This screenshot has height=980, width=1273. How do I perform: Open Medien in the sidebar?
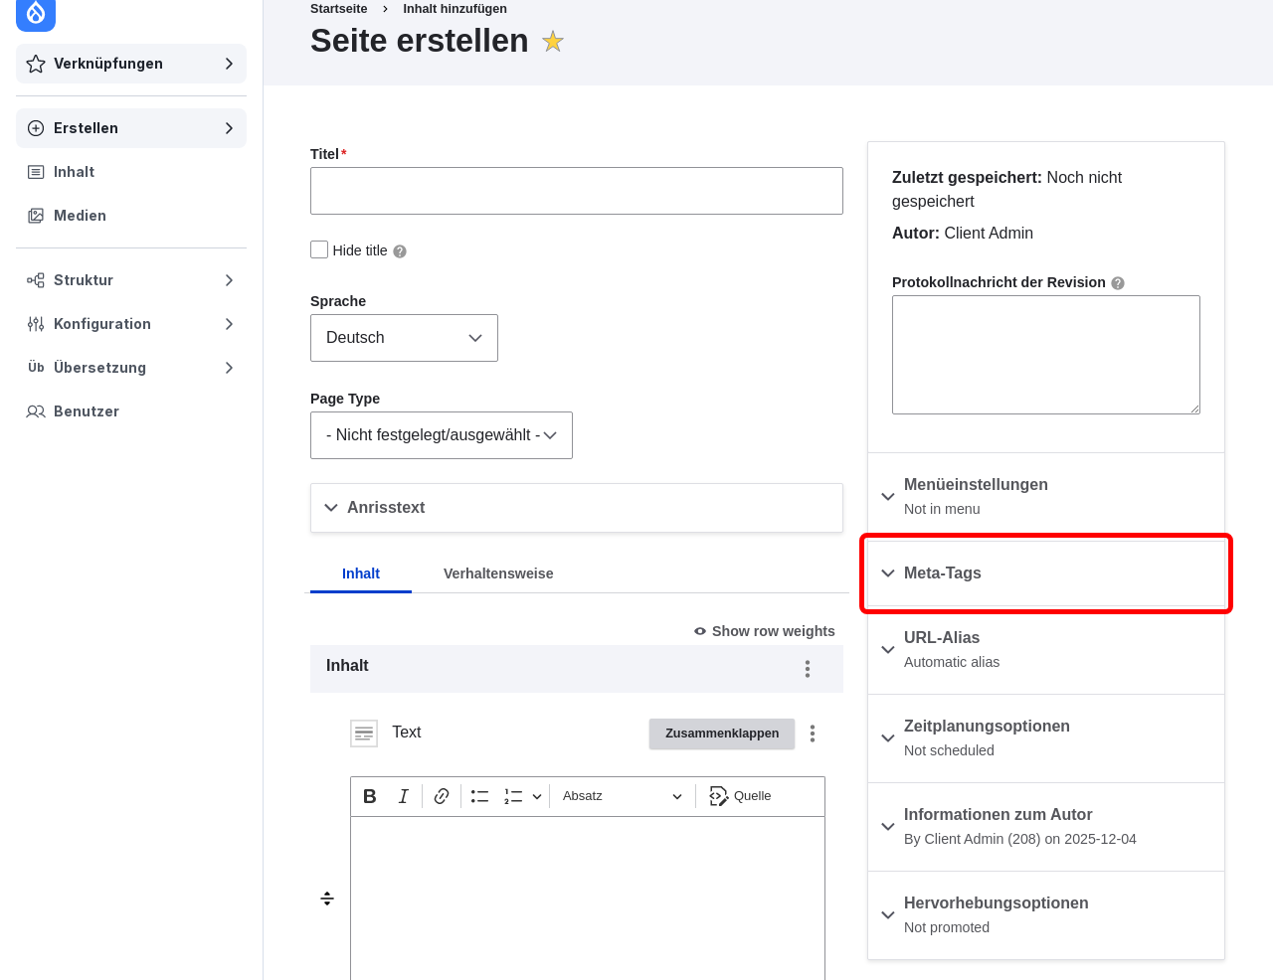131,216
